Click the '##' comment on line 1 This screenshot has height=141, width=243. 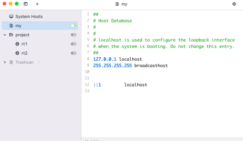96,14
